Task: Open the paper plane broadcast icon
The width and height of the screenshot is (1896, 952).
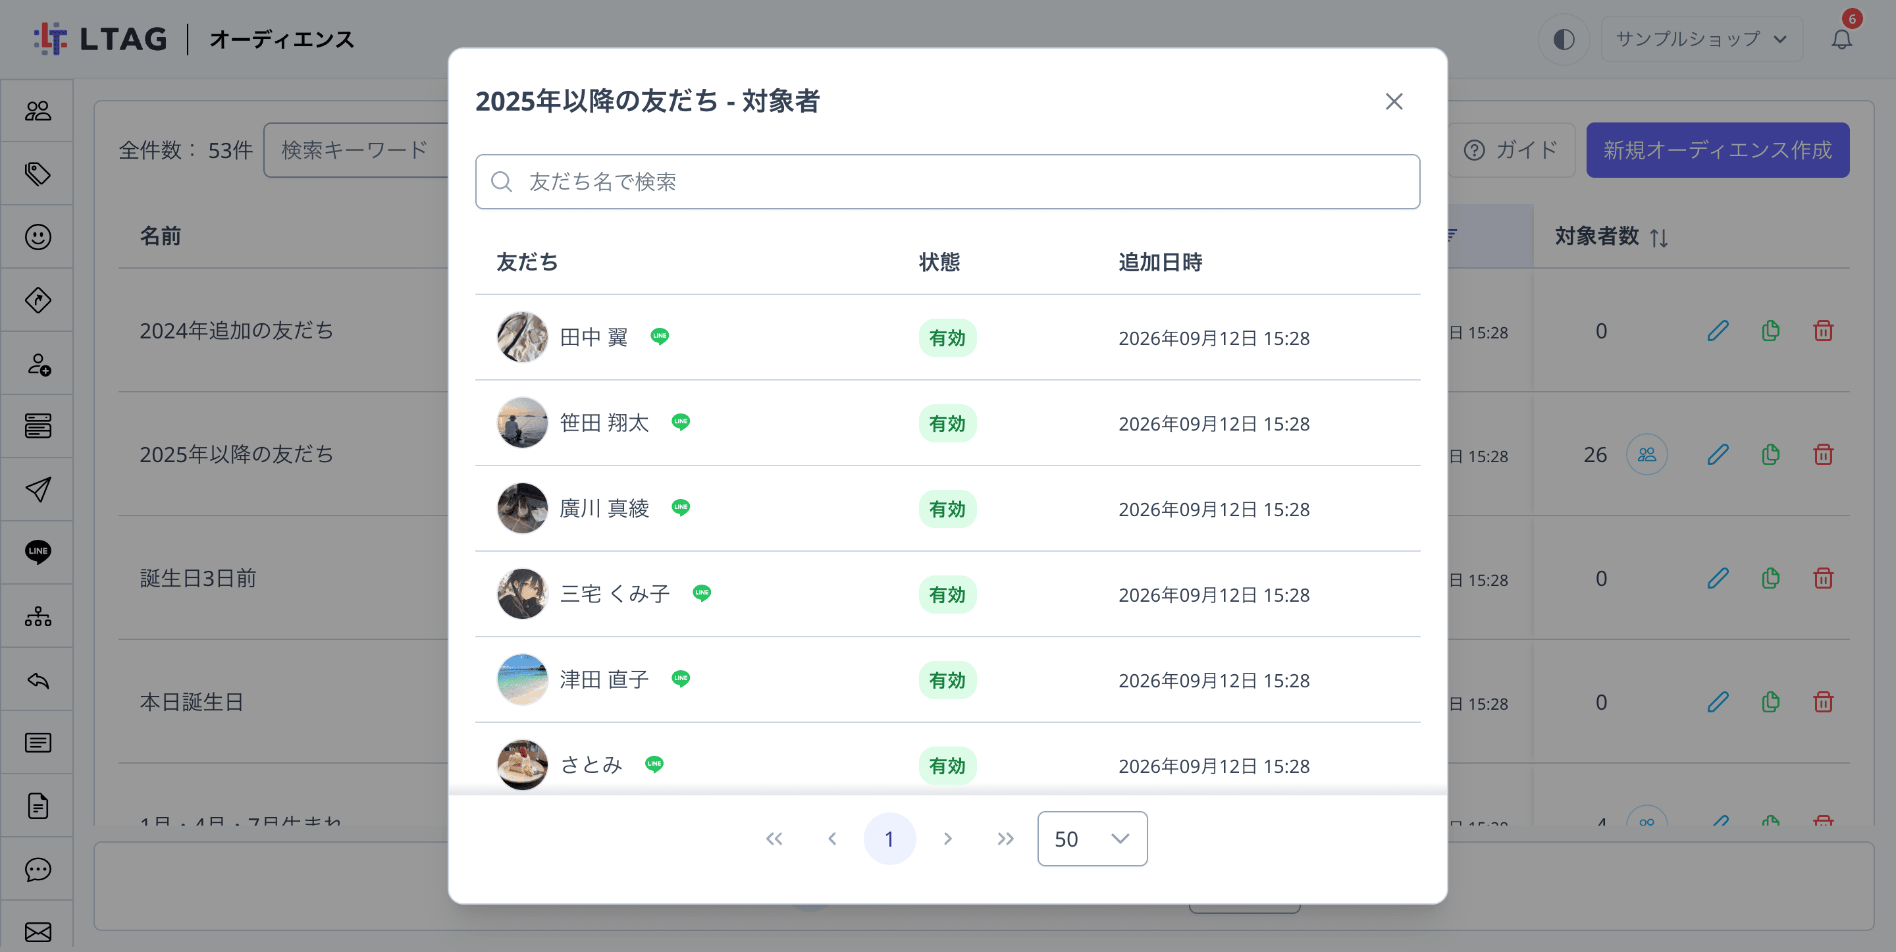Action: point(38,490)
